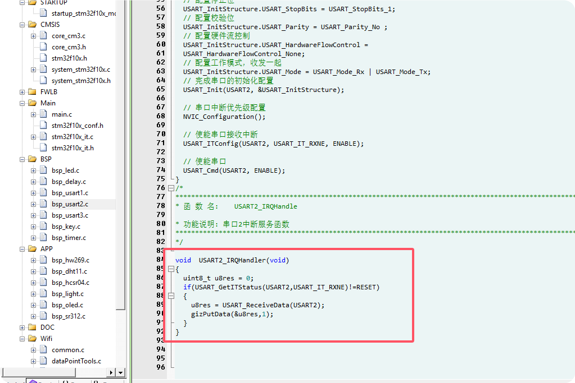Image resolution: width=575 pixels, height=383 pixels.
Task: Click the common.c file icon
Action: [43, 350]
